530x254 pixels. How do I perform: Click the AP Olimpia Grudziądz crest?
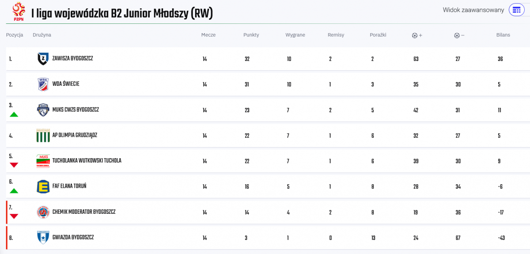(43, 136)
